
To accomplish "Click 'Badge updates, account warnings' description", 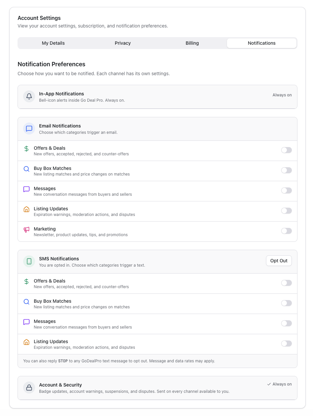I will [134, 391].
